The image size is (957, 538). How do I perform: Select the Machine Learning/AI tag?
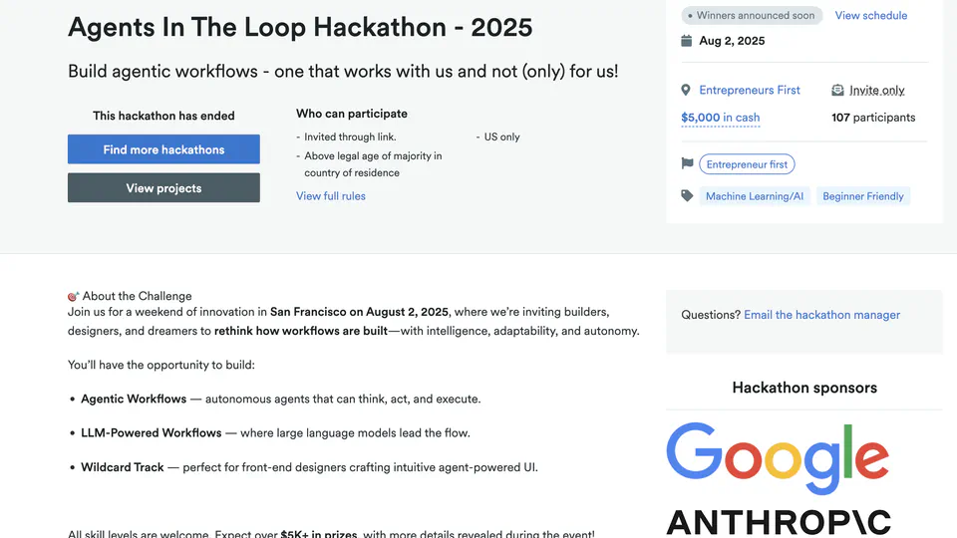coord(755,196)
